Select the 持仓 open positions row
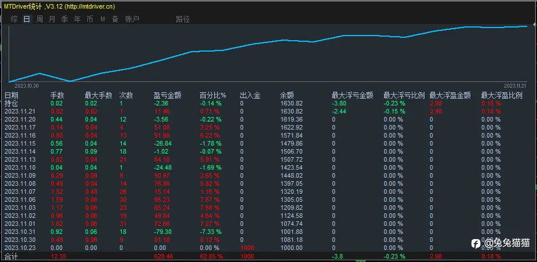The width and height of the screenshot is (537, 262). 264,103
